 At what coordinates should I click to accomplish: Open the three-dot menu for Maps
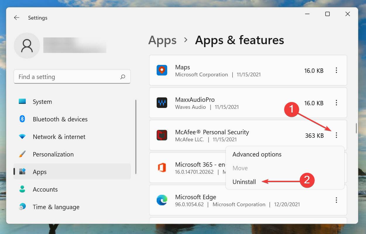(x=336, y=70)
